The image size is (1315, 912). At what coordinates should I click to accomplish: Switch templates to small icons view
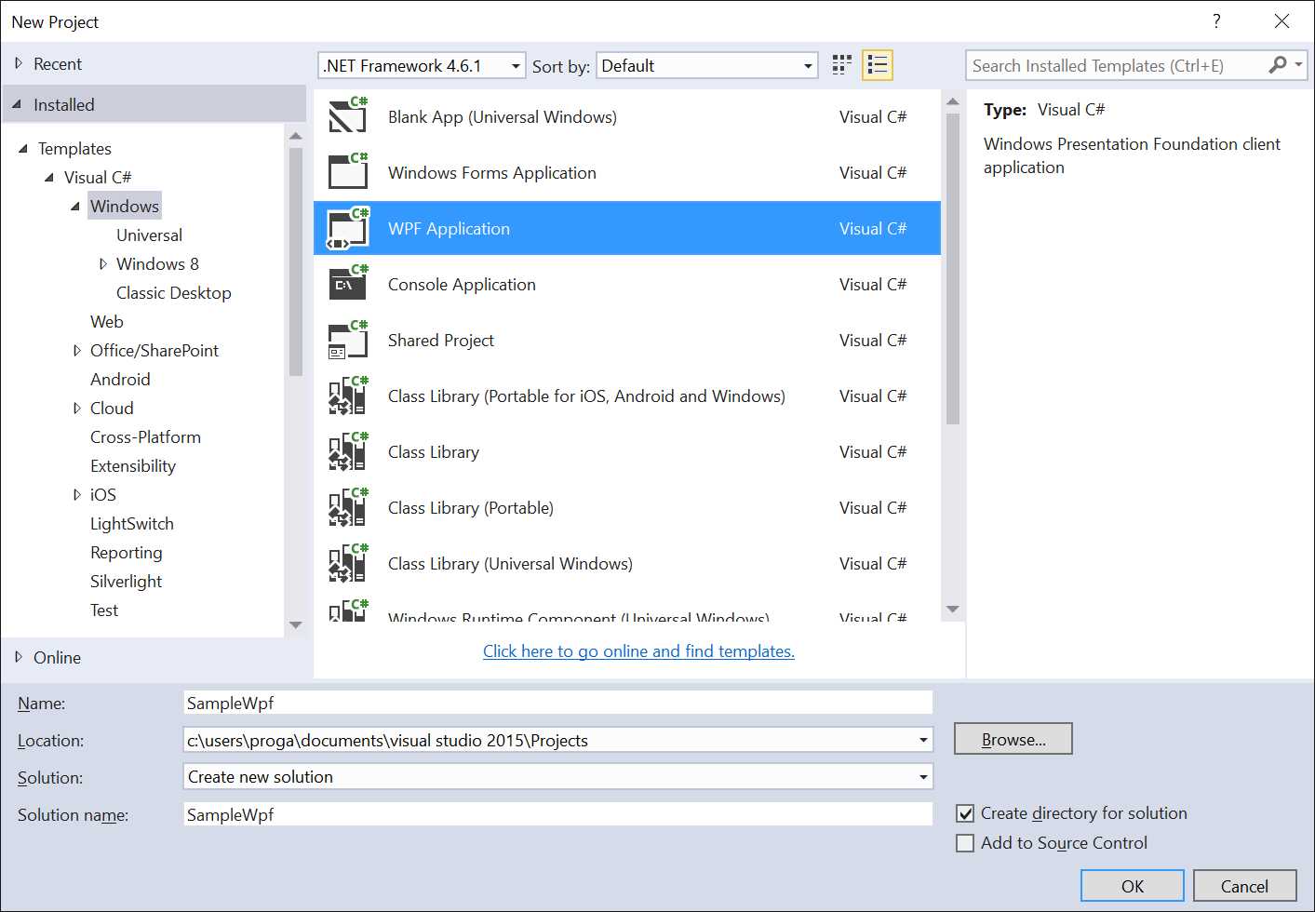pyautogui.click(x=840, y=64)
